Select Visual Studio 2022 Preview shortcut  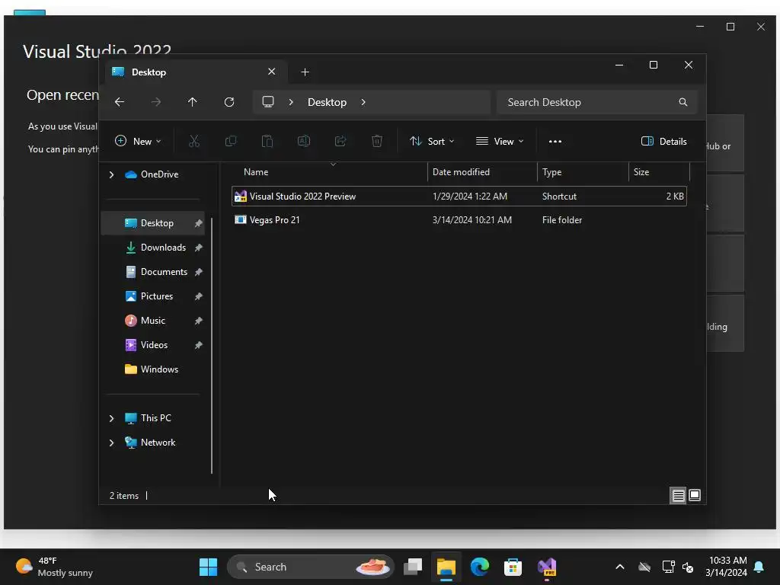coord(459,196)
